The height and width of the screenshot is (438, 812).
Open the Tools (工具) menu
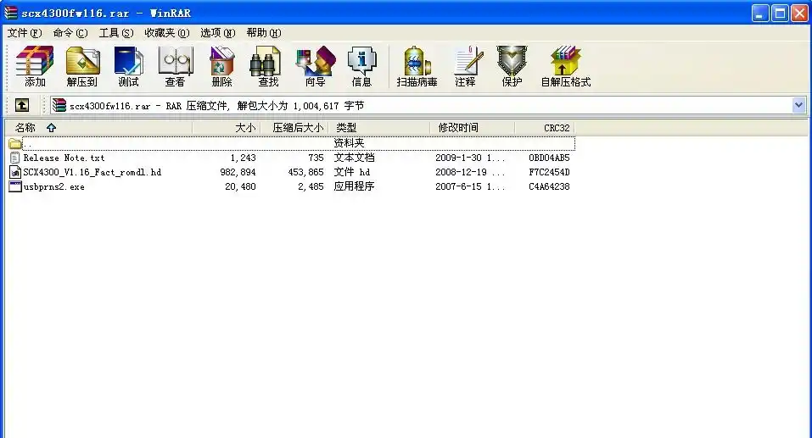click(x=116, y=33)
